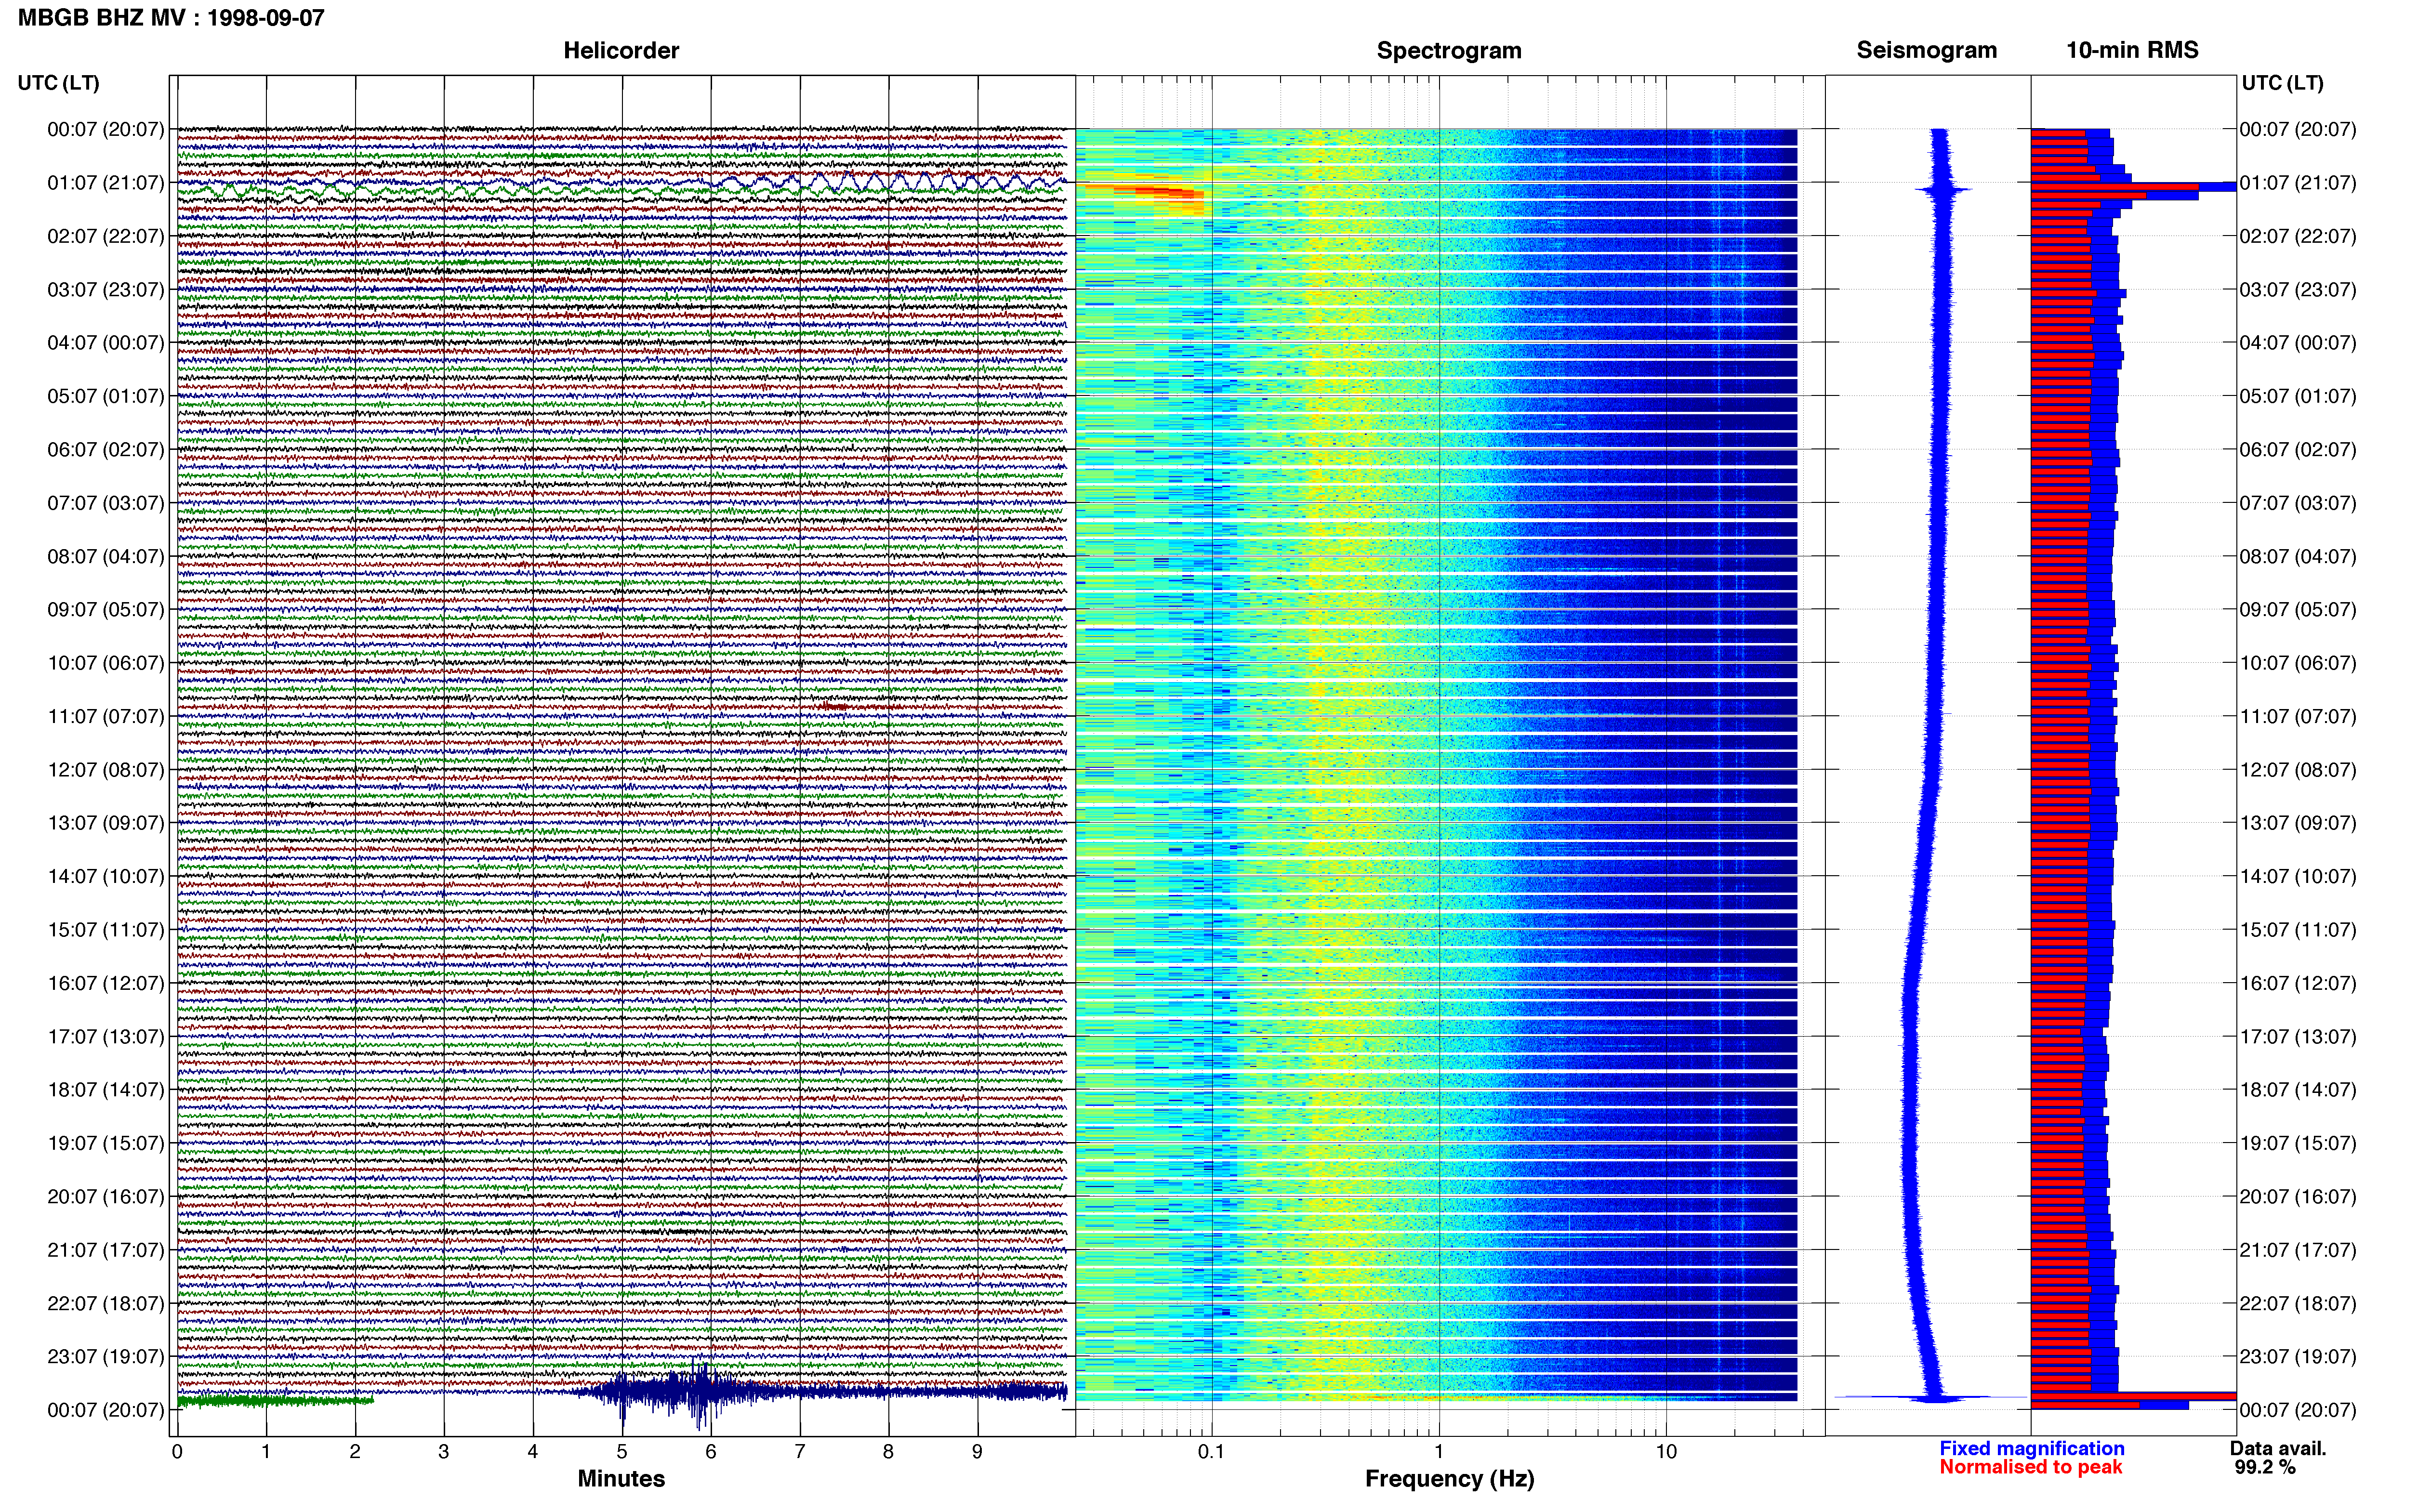Image resolution: width=2418 pixels, height=1512 pixels.
Task: Click the Seismogram column heading
Action: tap(1926, 50)
